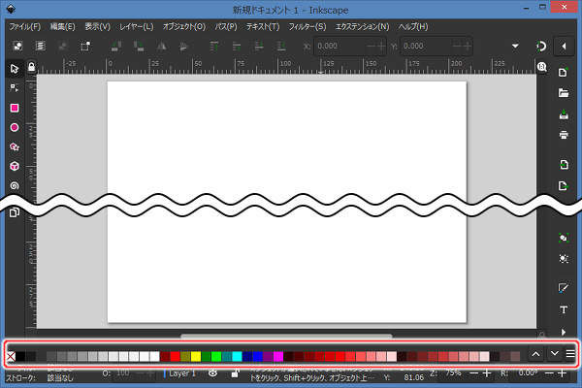Viewport: 582px width, 388px height.
Task: Pick the yellow swatch in palette
Action: pyautogui.click(x=196, y=357)
